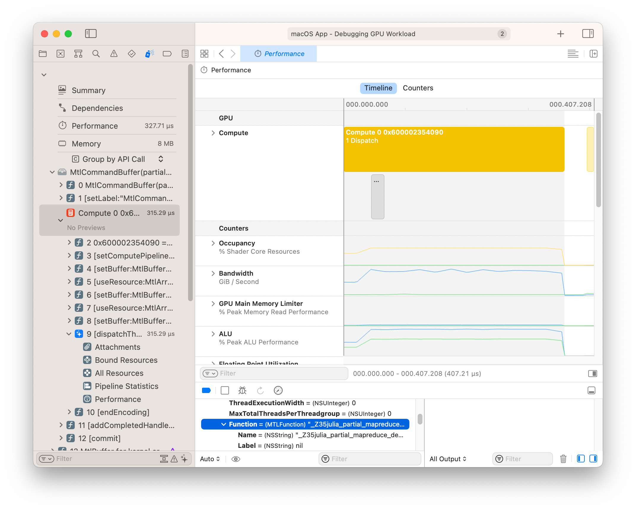The width and height of the screenshot is (636, 511).
Task: Click the Dependencies item in the sidebar
Action: [x=97, y=108]
